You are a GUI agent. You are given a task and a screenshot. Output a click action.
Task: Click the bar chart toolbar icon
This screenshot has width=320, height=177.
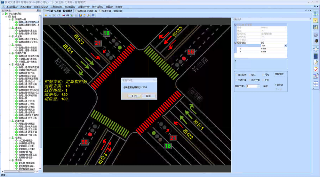click(80, 15)
